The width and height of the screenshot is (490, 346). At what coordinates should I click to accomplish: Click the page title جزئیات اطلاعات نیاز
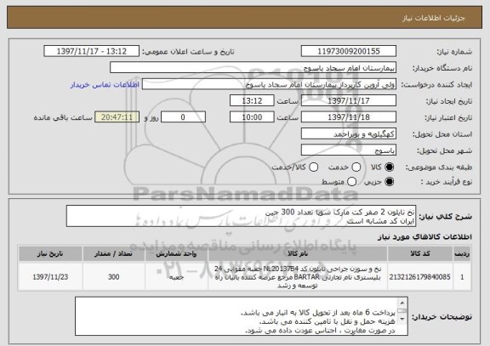434,18
